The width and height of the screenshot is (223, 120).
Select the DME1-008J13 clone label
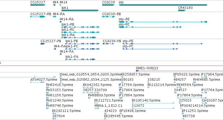point(147,68)
